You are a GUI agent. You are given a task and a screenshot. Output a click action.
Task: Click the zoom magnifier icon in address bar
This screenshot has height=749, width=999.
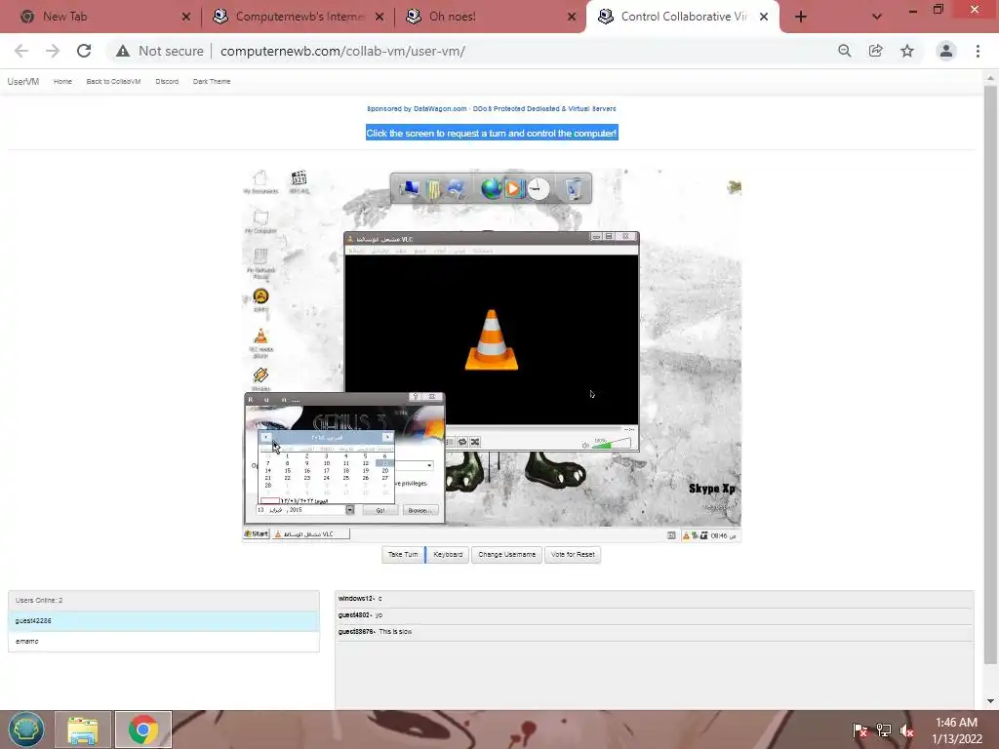click(x=845, y=51)
